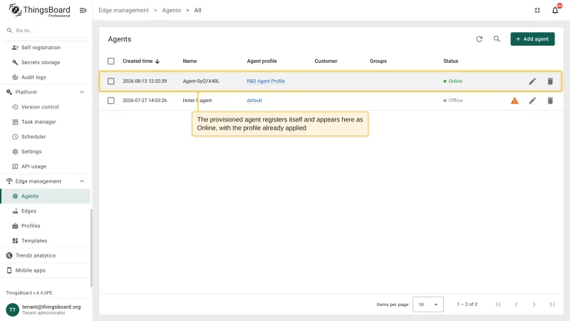Delete the Hotel-1 agent trash icon
The width and height of the screenshot is (570, 321).
pyautogui.click(x=550, y=101)
